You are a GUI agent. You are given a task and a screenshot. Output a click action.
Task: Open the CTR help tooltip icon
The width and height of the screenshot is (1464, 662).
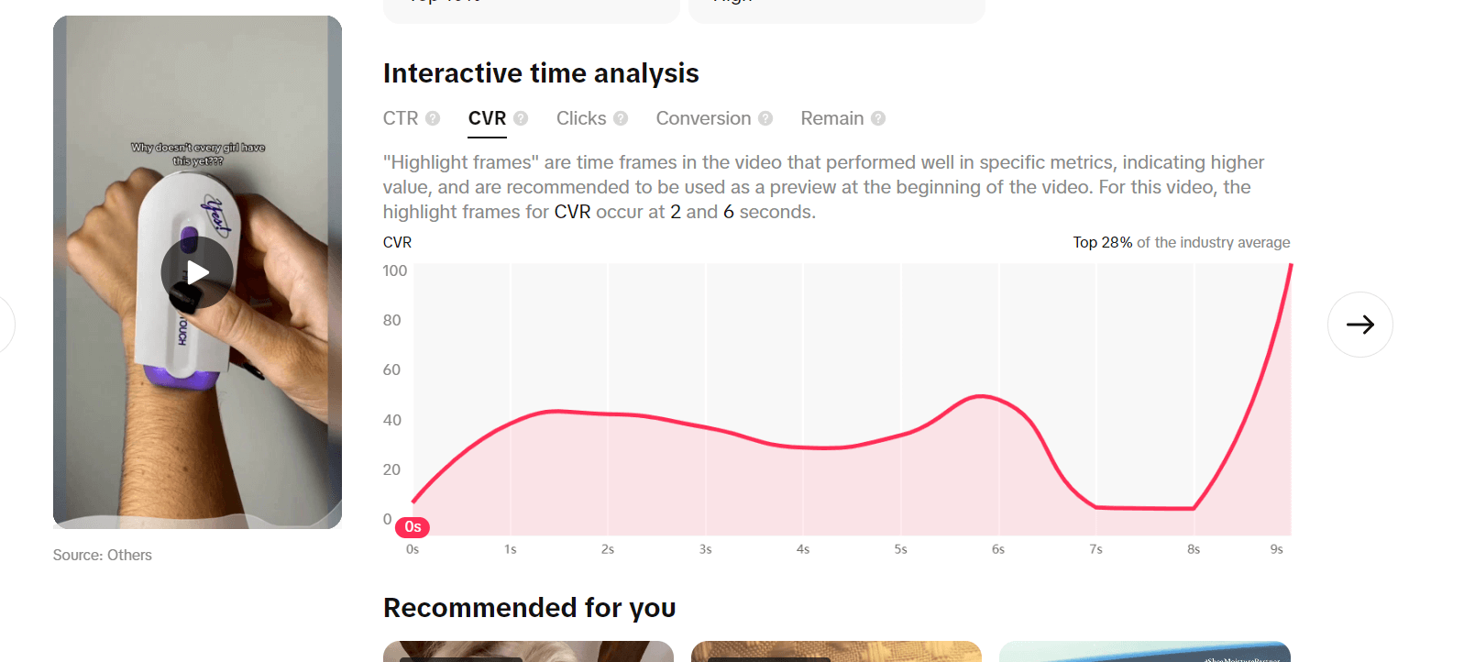point(433,118)
